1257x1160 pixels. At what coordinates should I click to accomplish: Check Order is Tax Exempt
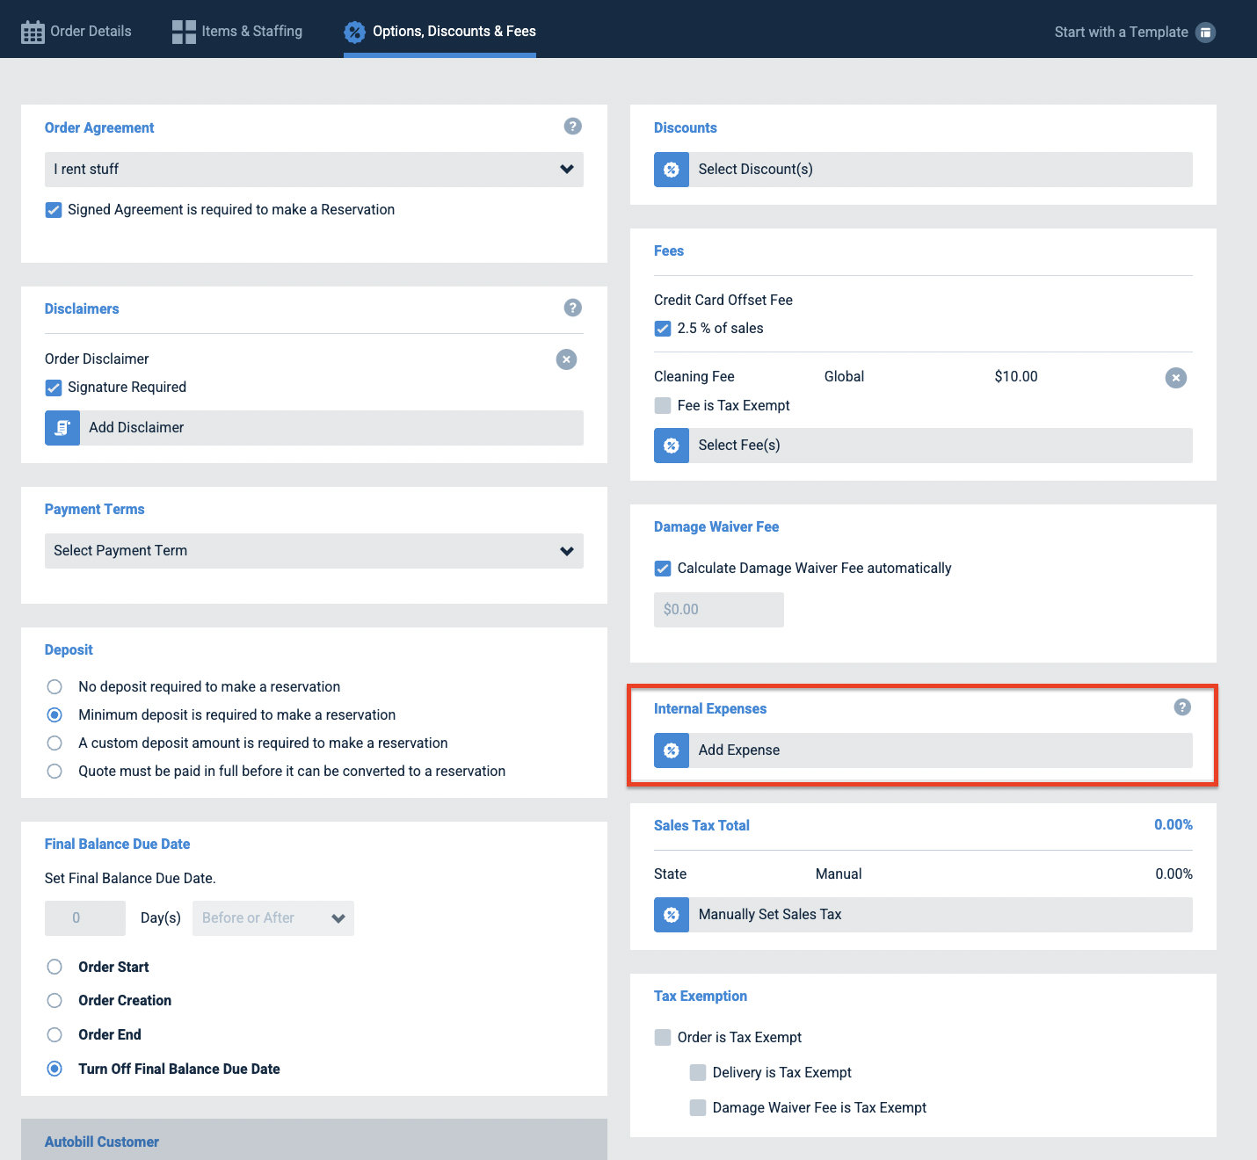point(663,1038)
